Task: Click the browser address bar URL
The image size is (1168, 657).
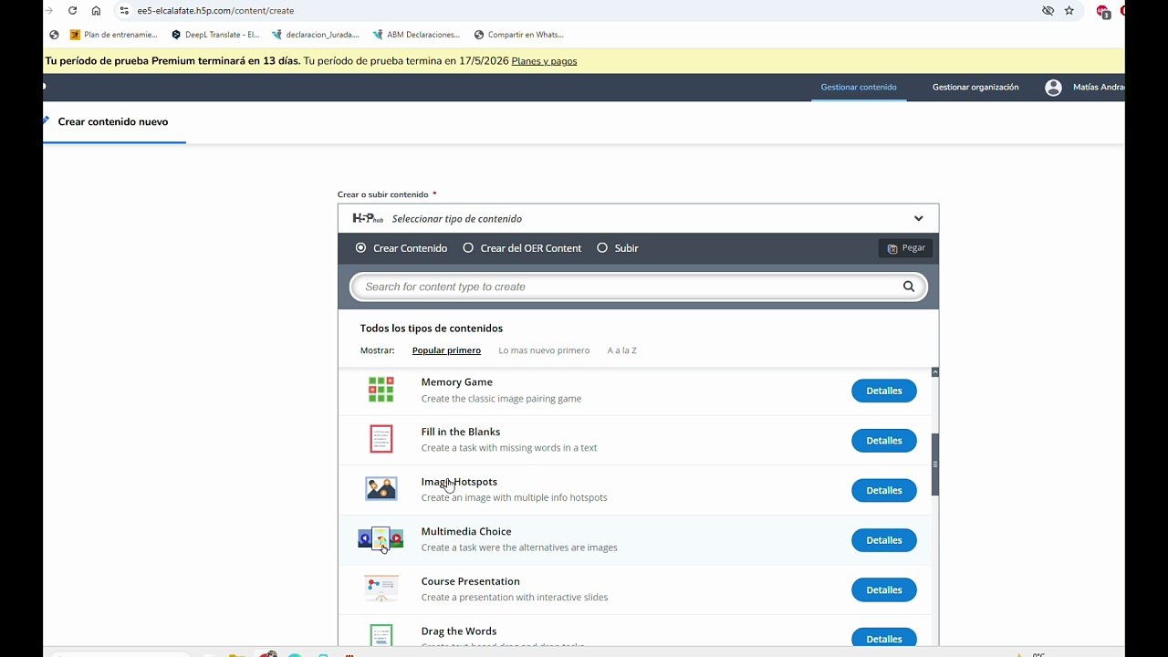Action: point(215,11)
